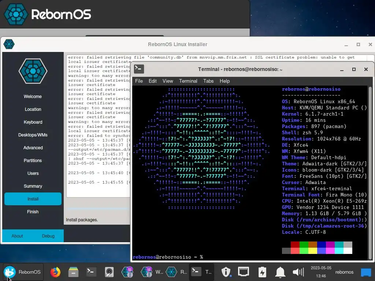
Task: Open the power manager battery tray icon
Action: point(262,272)
